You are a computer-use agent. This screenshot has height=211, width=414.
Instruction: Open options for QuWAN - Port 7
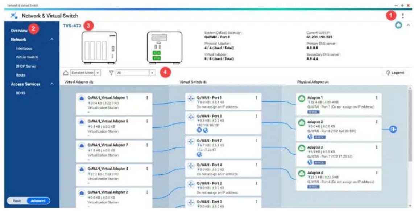(256, 141)
